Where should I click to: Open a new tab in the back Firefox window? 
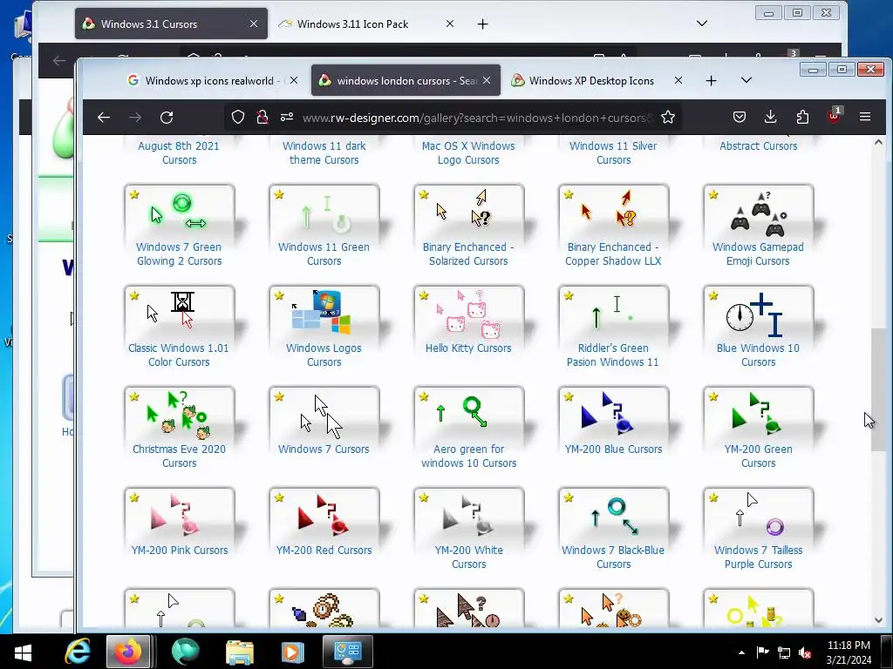point(482,24)
